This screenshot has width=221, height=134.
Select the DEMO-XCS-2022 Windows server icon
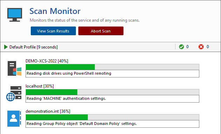pyautogui.click(x=14, y=68)
